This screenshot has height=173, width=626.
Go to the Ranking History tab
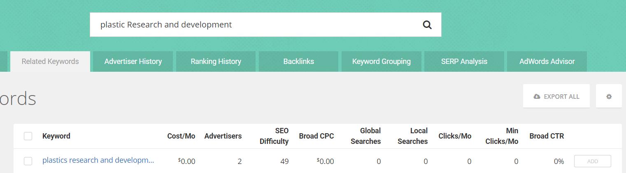(x=216, y=61)
